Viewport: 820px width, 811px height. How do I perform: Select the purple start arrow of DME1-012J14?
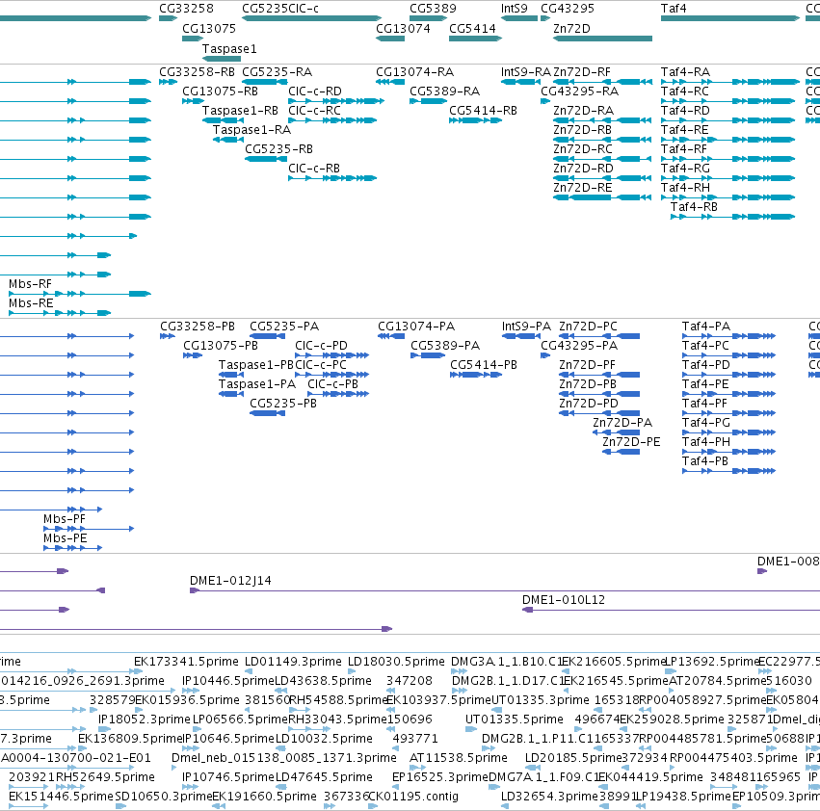point(194,590)
